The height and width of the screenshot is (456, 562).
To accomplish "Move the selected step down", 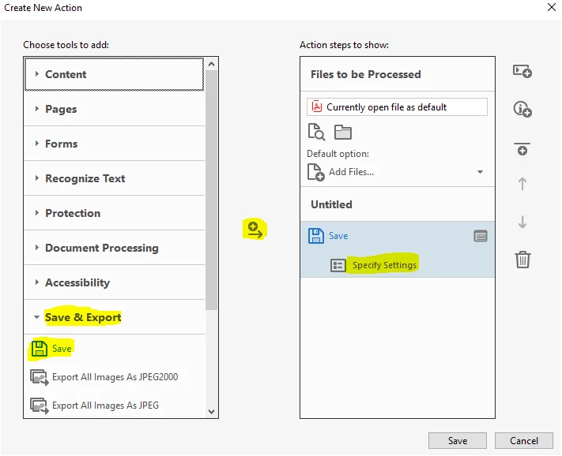I will pyautogui.click(x=522, y=222).
